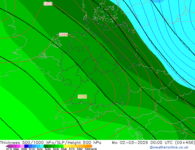Pick the magenta swatch near 486

(x=18, y=146)
